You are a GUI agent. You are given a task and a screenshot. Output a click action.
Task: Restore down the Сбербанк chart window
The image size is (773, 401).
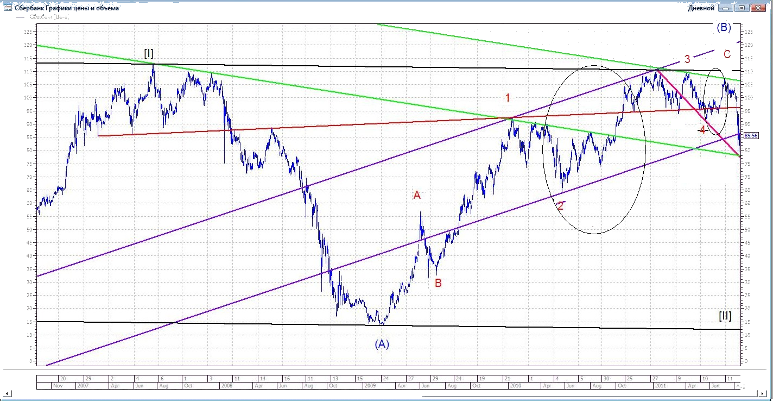point(742,8)
